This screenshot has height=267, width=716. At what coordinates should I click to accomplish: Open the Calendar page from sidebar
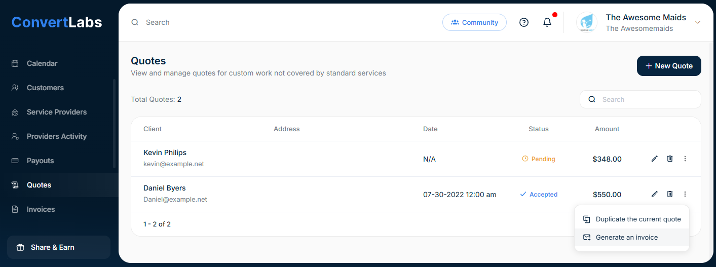(x=42, y=63)
